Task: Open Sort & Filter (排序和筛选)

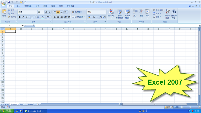Action: (x=168, y=14)
